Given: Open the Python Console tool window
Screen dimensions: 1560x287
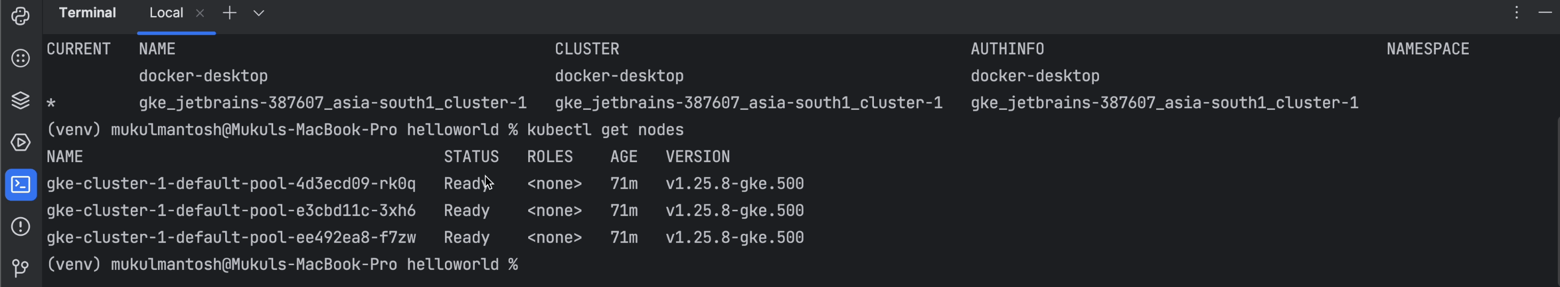Looking at the screenshot, I should [x=21, y=16].
